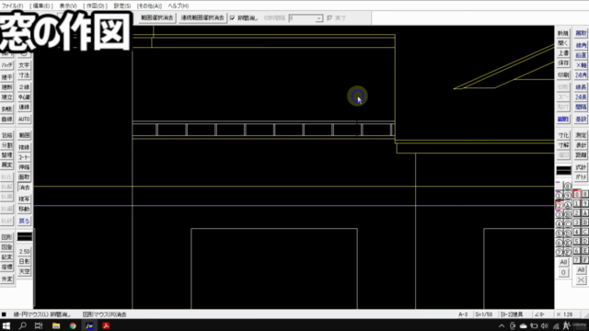
Task: Select the 分割 divide tool
Action: (x=6, y=145)
